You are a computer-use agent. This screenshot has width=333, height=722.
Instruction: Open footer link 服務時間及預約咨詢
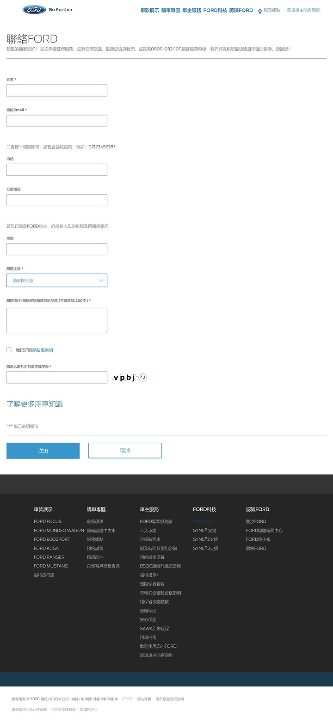tap(159, 548)
